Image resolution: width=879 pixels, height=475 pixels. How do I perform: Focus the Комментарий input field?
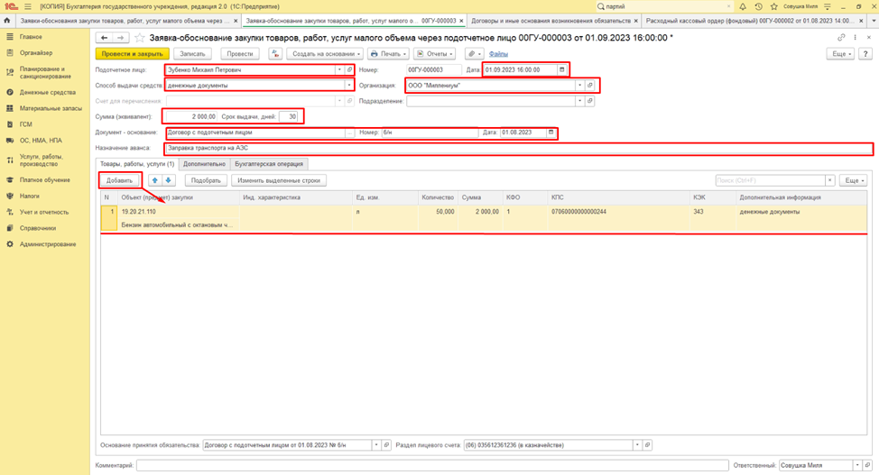432,465
